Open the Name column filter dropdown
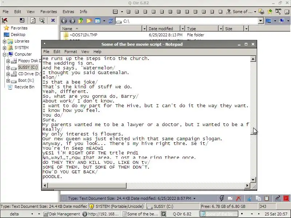The image size is (291, 218). click(x=144, y=29)
